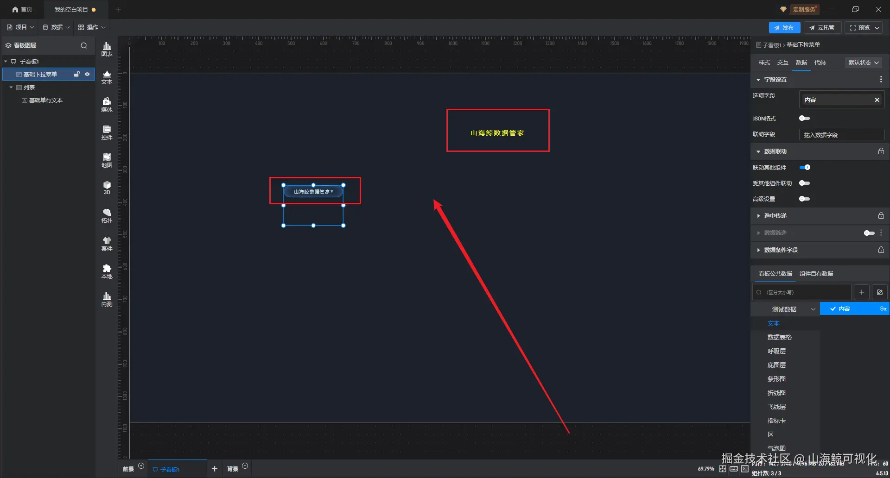Collapse the 数据联动 section
This screenshot has height=478, width=890.
[x=758, y=151]
